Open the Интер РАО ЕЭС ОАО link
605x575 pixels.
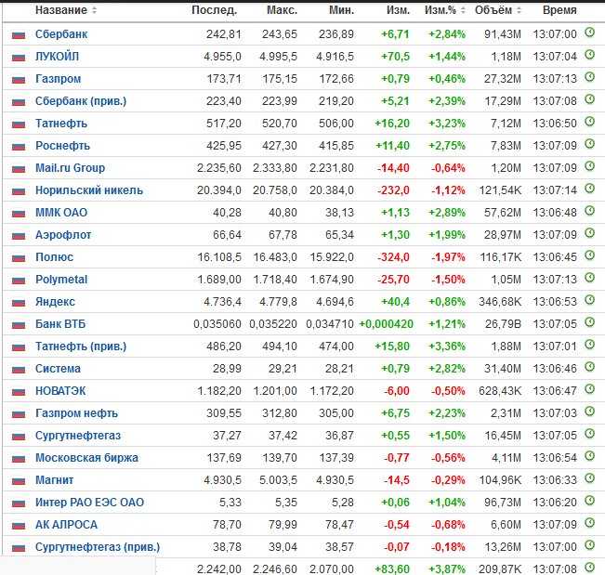pyautogui.click(x=89, y=503)
